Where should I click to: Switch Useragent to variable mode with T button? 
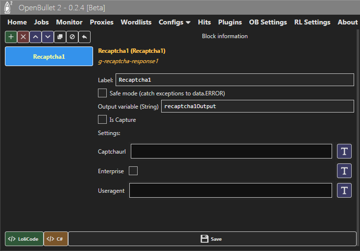[344, 190]
